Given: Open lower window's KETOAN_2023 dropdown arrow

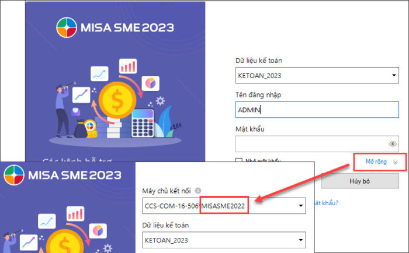Looking at the screenshot, I should pyautogui.click(x=301, y=240).
